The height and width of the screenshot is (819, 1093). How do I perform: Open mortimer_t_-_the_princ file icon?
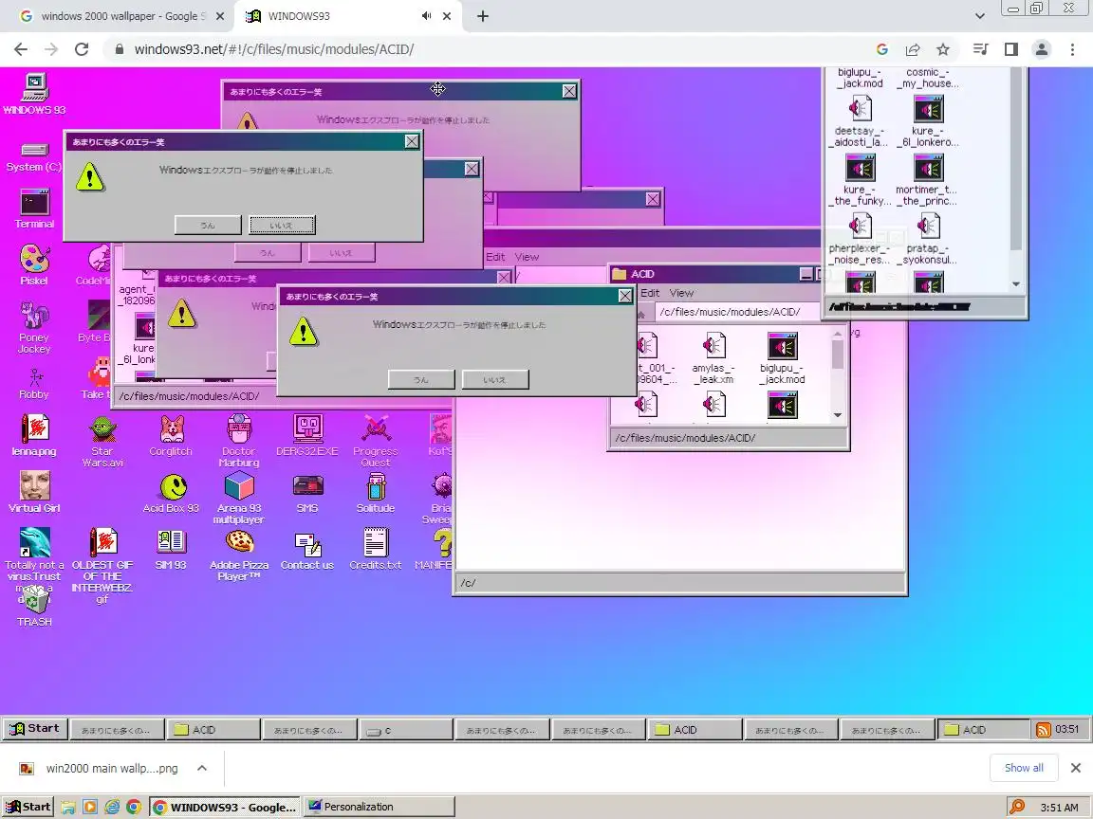coord(928,180)
